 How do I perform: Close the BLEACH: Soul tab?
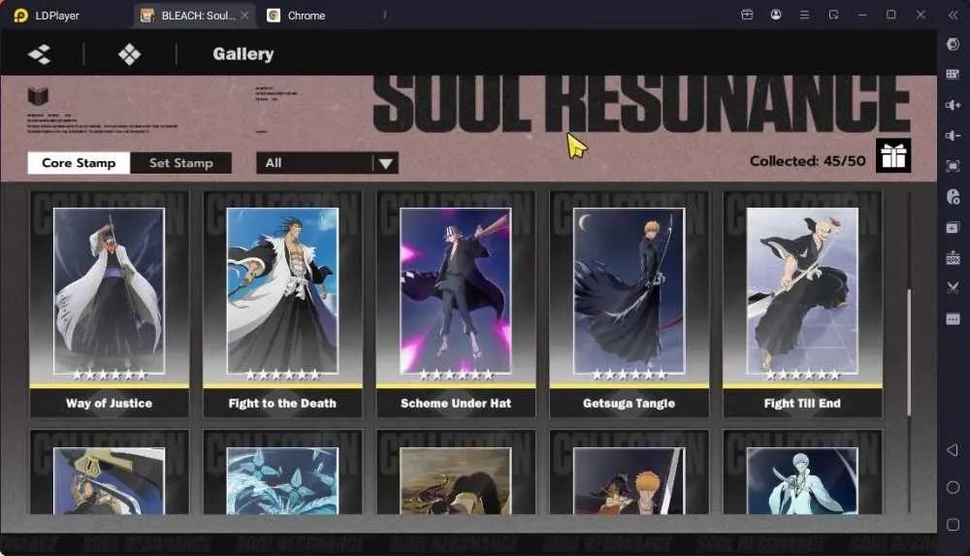point(245,16)
